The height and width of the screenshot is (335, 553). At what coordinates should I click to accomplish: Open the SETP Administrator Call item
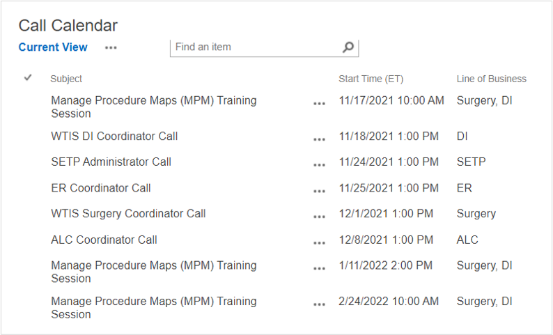(111, 162)
